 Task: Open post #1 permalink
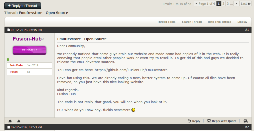(247, 30)
